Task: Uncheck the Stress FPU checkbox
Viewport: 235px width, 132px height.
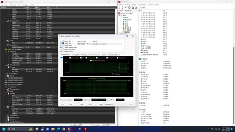Action: (x=63, y=43)
